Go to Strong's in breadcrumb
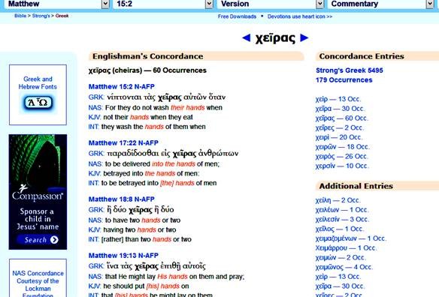 [x=41, y=16]
